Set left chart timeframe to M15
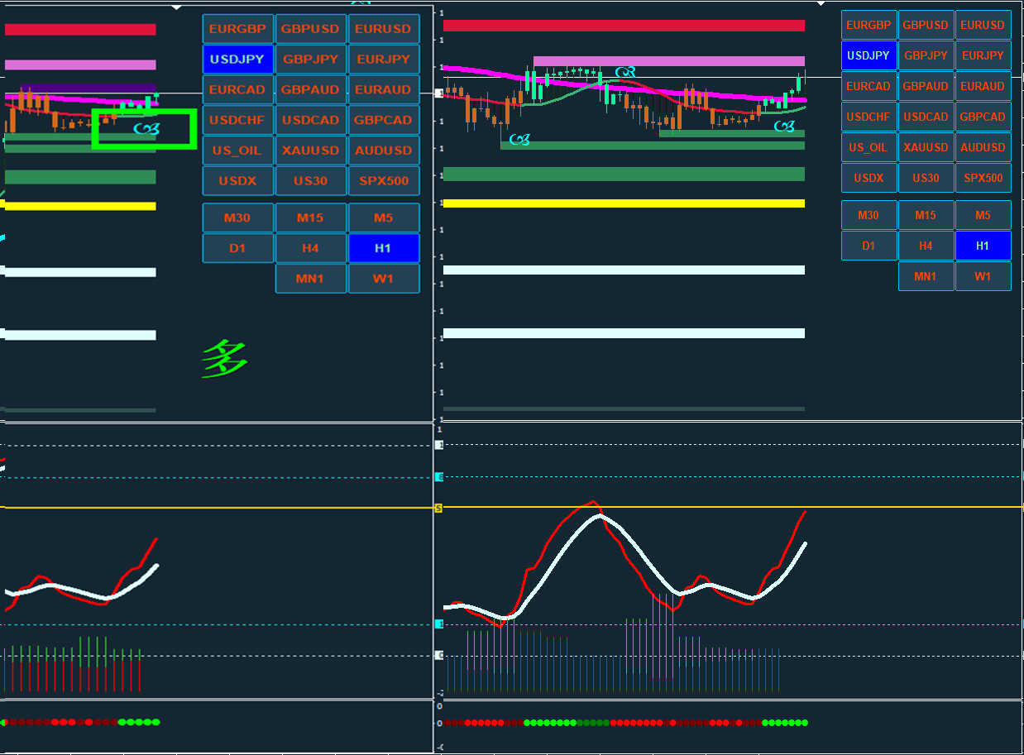 (x=310, y=218)
